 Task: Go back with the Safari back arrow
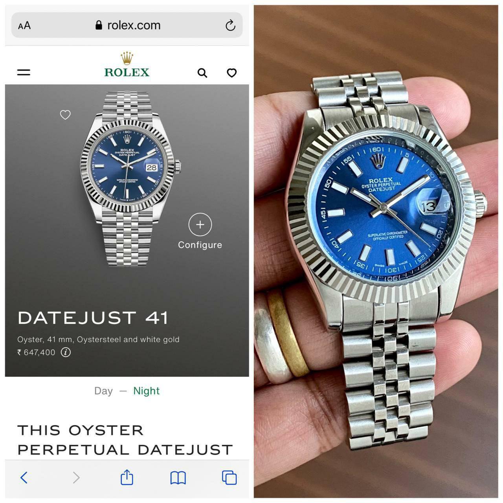click(24, 478)
